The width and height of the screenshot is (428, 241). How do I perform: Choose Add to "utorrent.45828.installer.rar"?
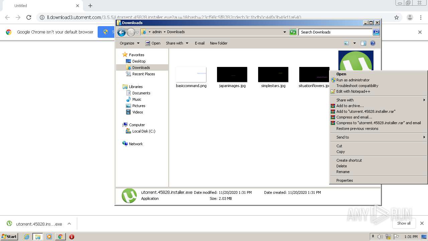(378, 111)
